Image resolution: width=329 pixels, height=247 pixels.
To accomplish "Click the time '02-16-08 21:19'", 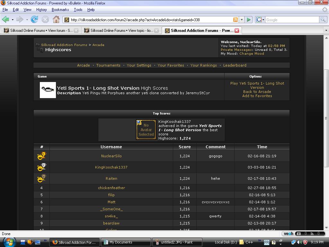I will (262, 156).
